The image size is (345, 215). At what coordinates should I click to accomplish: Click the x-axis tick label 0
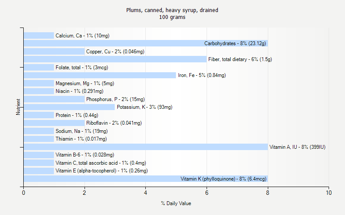click(24, 193)
